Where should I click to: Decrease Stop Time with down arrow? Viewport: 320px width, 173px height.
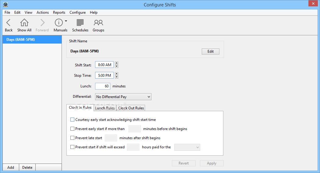116,77
